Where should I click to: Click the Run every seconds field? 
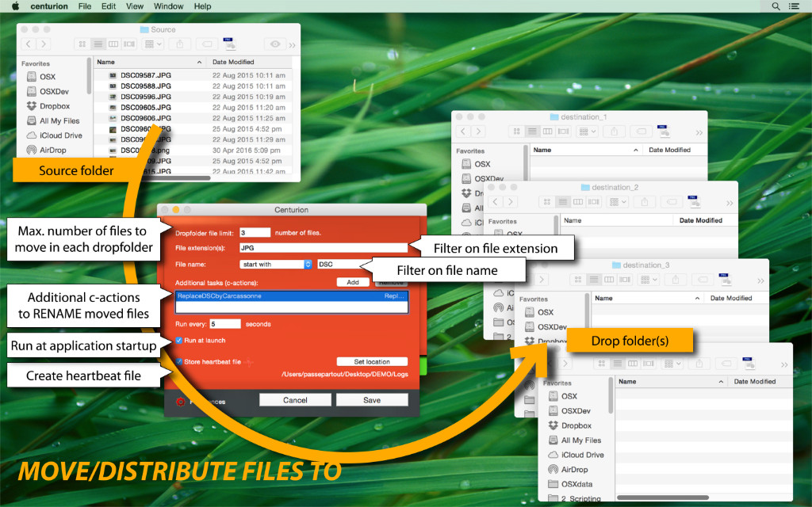click(x=224, y=324)
